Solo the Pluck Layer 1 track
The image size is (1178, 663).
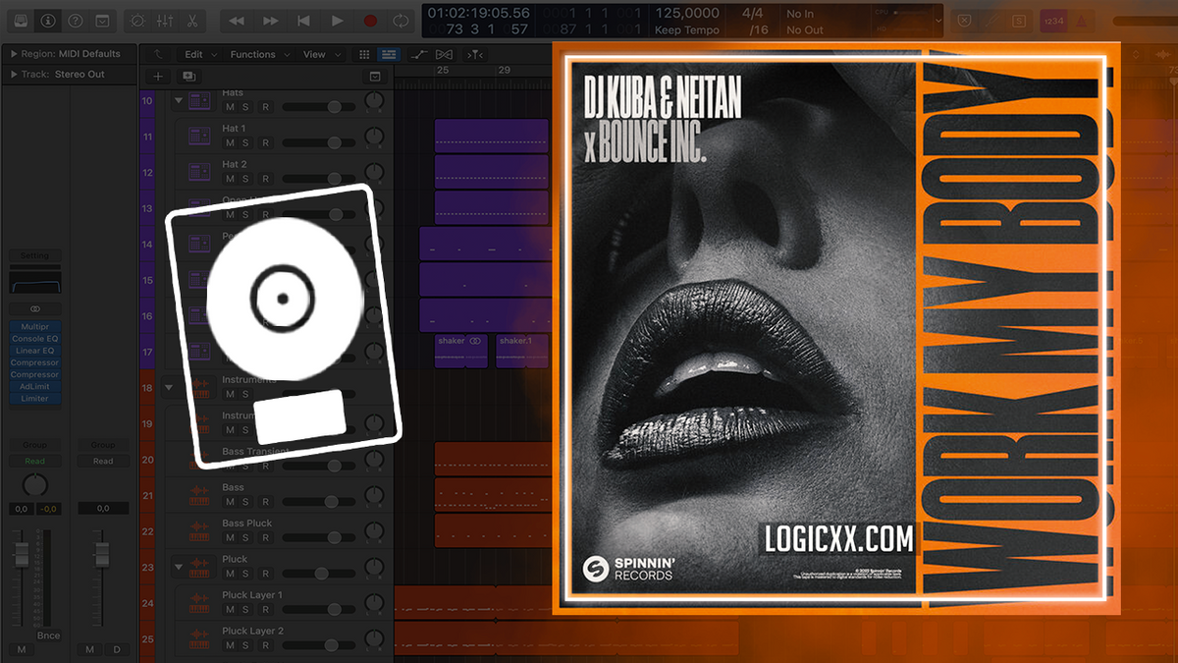pyautogui.click(x=245, y=610)
